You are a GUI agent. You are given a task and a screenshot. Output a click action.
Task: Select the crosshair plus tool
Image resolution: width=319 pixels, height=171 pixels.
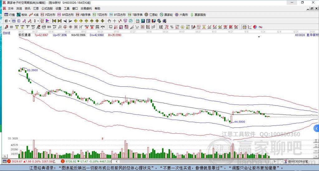click(x=115, y=21)
